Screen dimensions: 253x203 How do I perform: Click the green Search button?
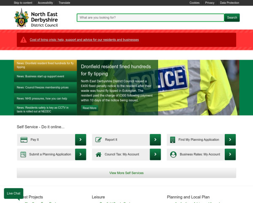pyautogui.click(x=232, y=18)
